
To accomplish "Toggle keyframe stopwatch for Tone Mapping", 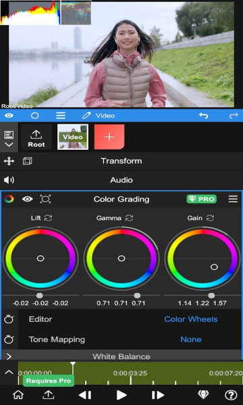I will (x=9, y=339).
